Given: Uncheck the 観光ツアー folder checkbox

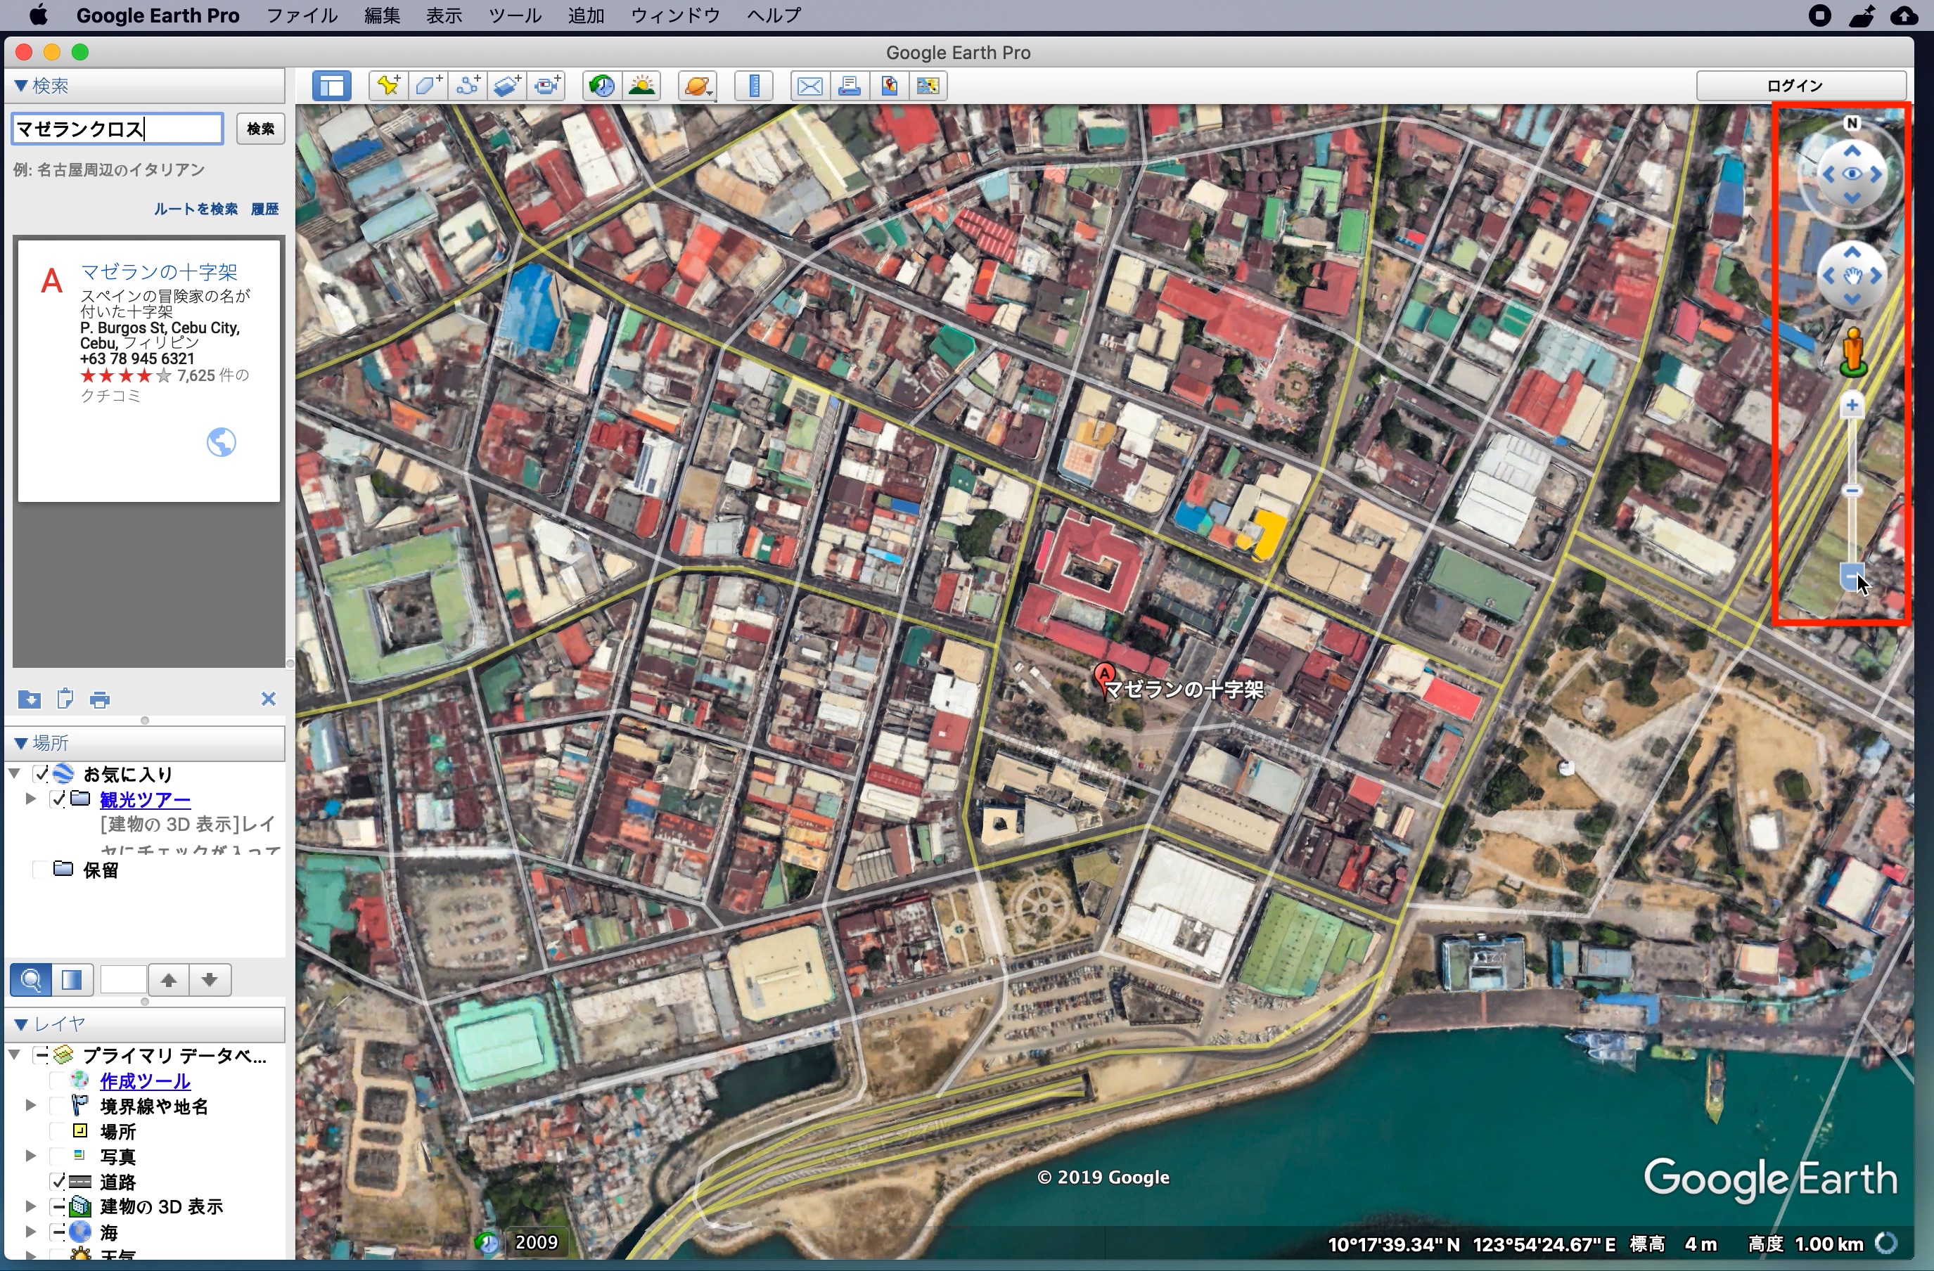Looking at the screenshot, I should pos(58,799).
